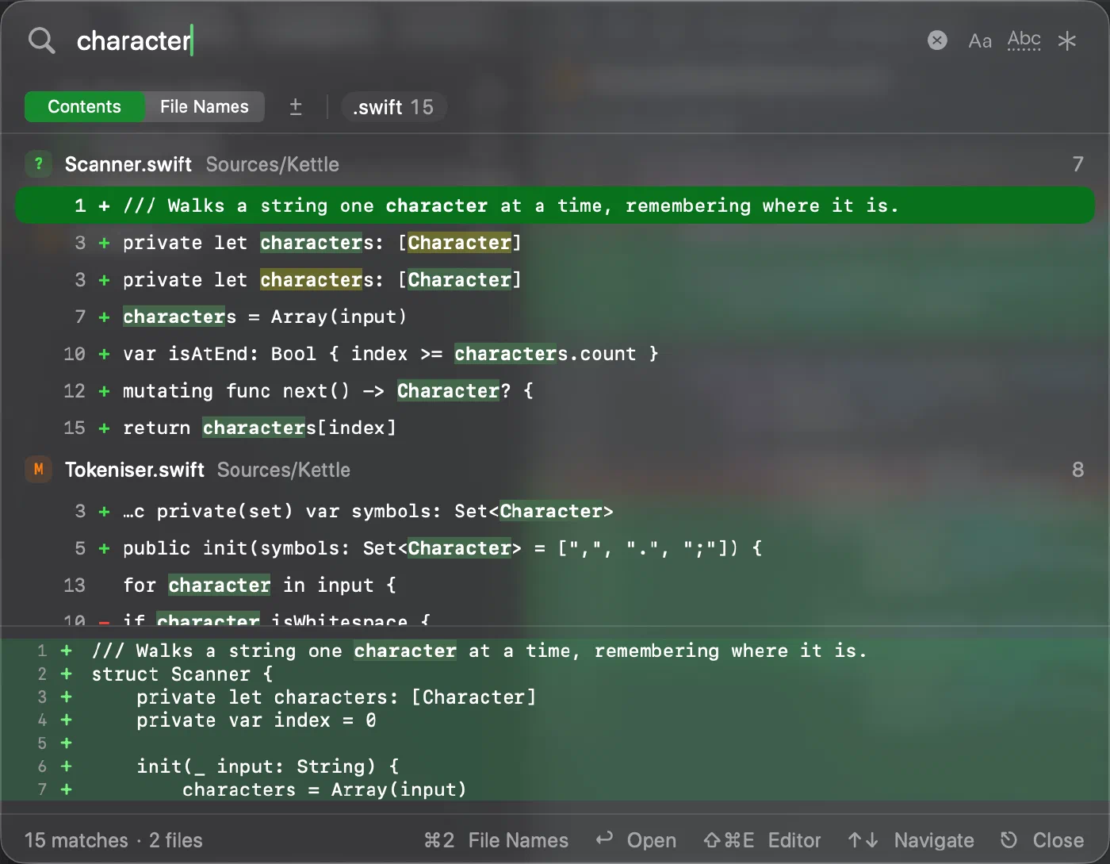Click 'struct Scanner {' in the preview pane
The height and width of the screenshot is (864, 1110).
coord(182,674)
